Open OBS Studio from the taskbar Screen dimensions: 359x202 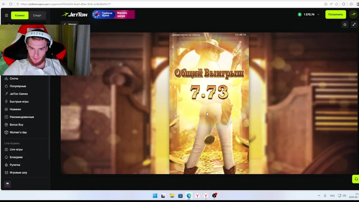pos(214,196)
